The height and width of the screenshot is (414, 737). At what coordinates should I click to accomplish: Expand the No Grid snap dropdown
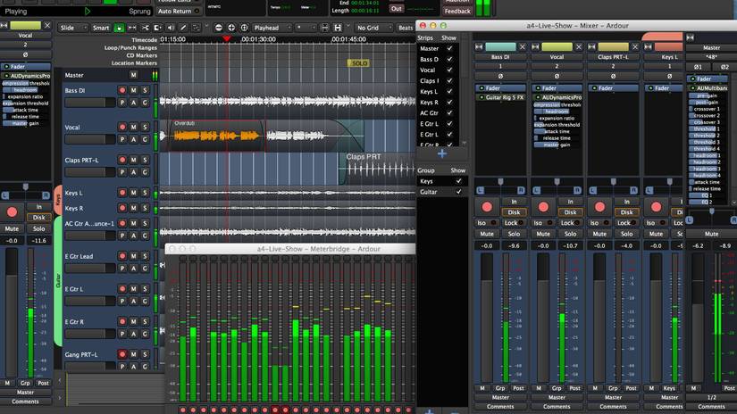tap(372, 28)
